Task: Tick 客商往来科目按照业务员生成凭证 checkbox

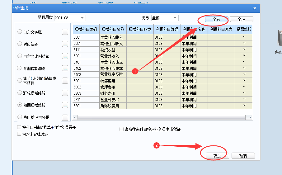Action: pos(121,129)
